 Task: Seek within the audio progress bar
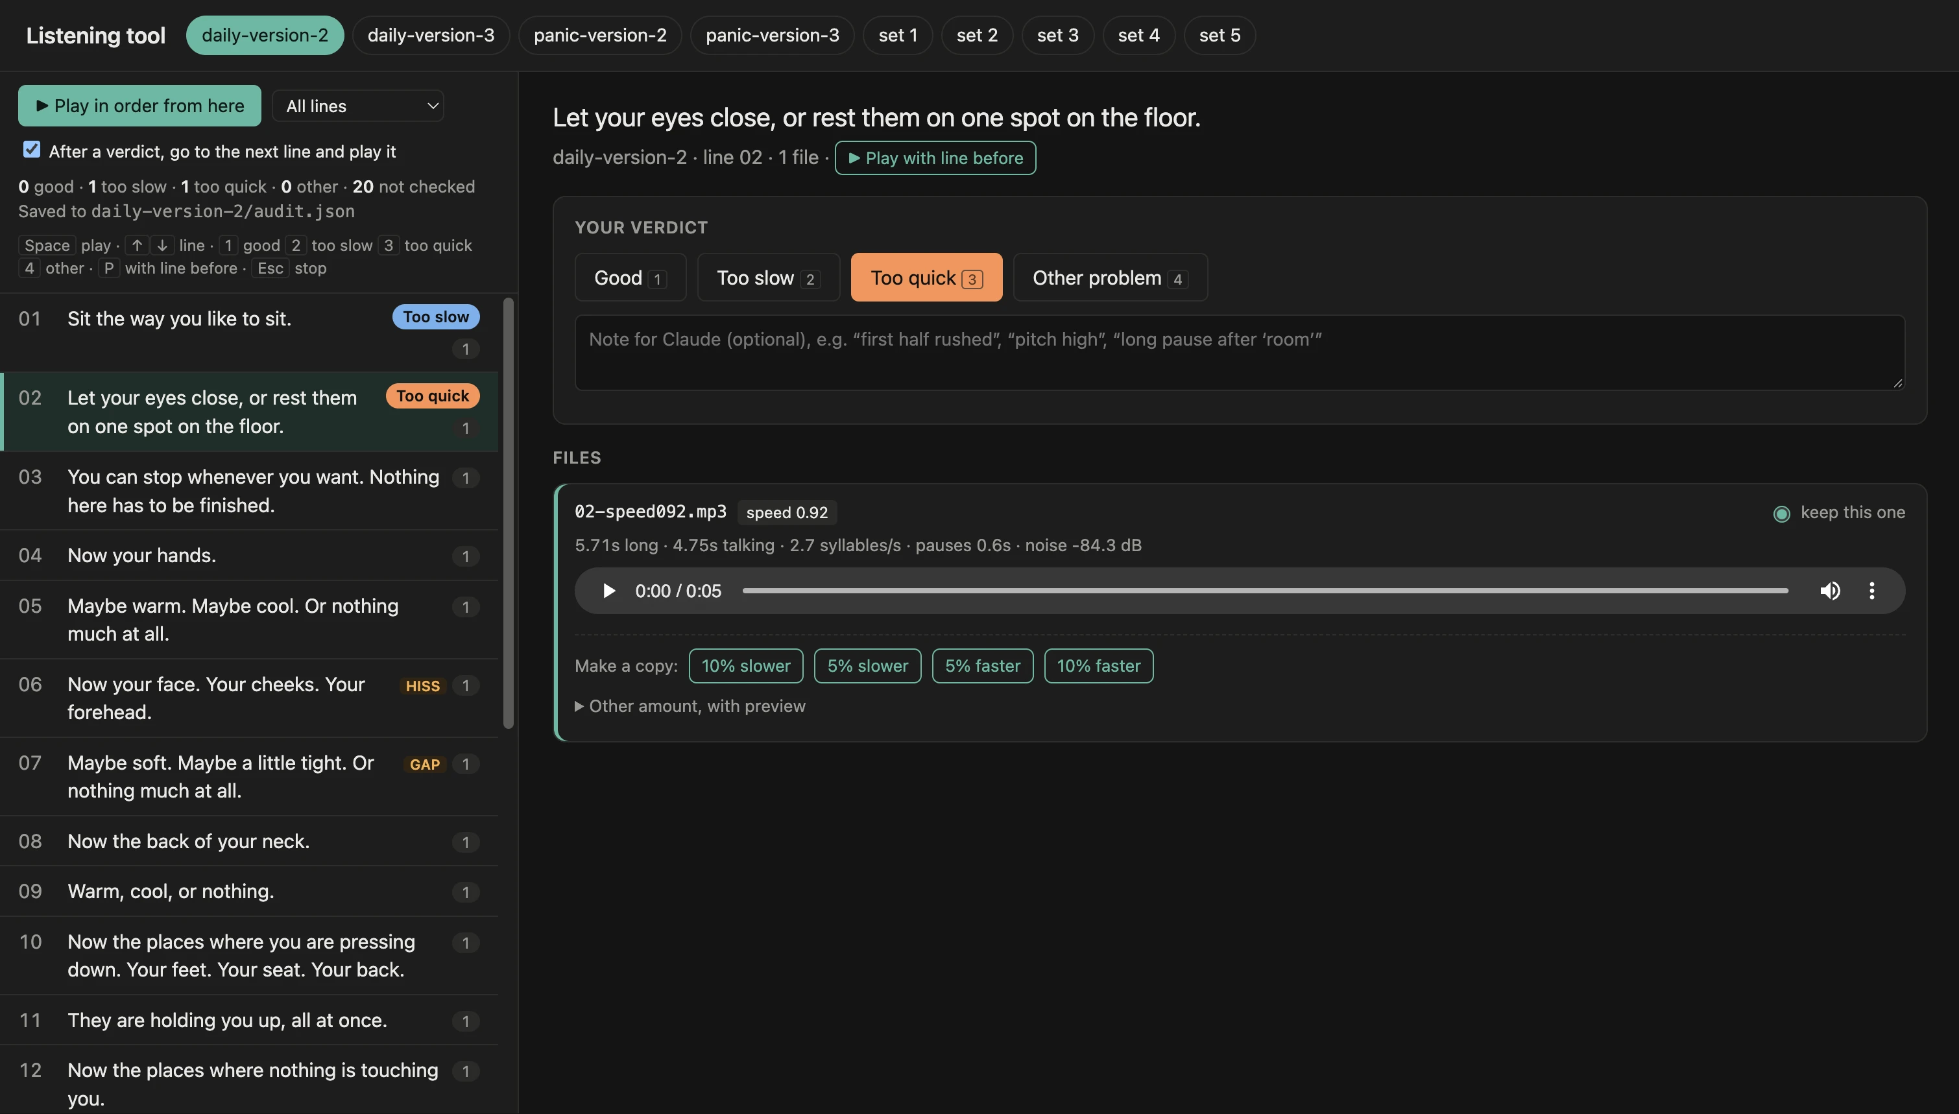pyautogui.click(x=1265, y=591)
